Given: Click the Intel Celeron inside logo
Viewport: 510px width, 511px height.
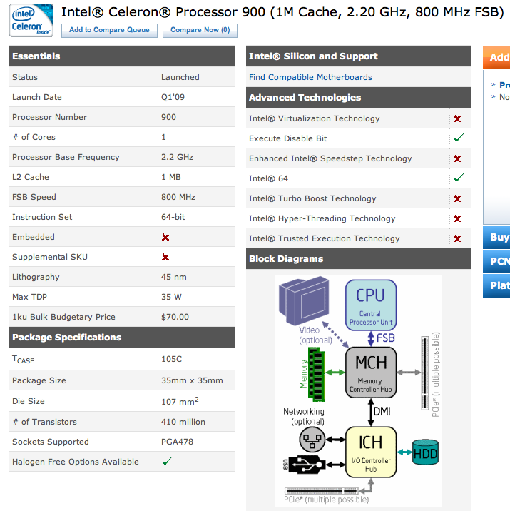Looking at the screenshot, I should click(x=31, y=20).
